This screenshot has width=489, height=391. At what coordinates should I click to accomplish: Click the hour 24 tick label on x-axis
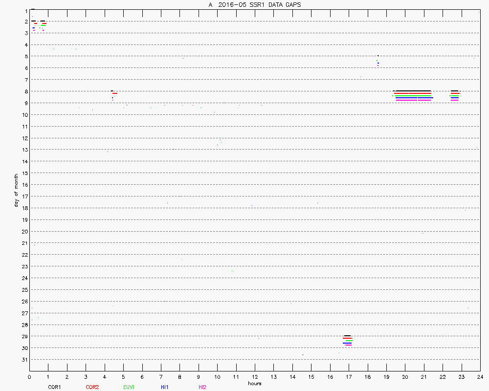(480, 377)
